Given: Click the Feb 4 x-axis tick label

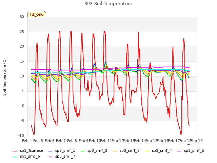Looking at the screenshot, I should [x=27, y=141].
